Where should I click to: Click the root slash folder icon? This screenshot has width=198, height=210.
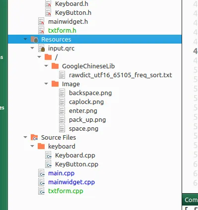[x=48, y=57]
